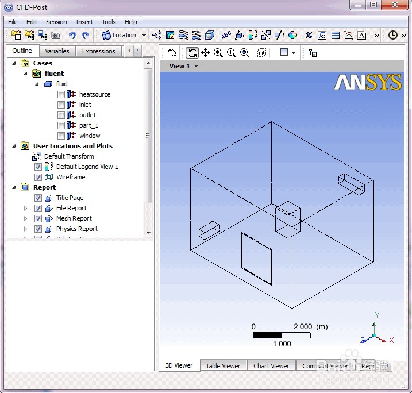
Task: Insert a color map
Action: pyautogui.click(x=292, y=35)
